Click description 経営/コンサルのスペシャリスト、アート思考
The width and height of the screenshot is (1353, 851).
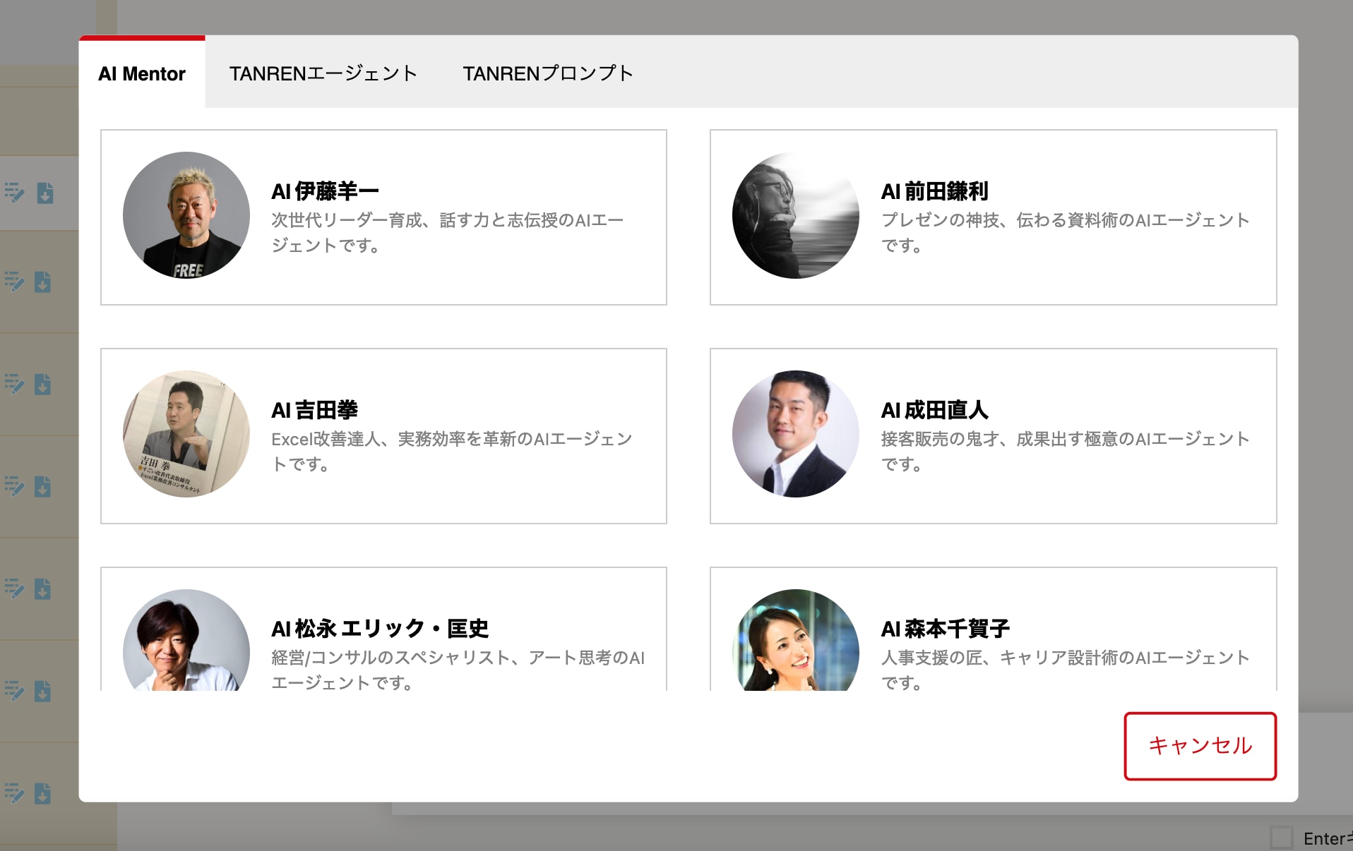[458, 670]
